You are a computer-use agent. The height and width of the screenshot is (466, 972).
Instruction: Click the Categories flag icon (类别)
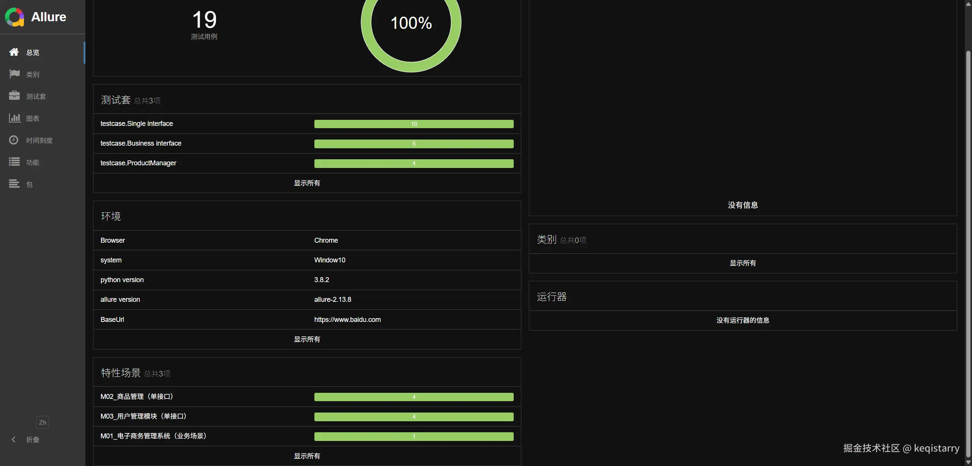14,74
